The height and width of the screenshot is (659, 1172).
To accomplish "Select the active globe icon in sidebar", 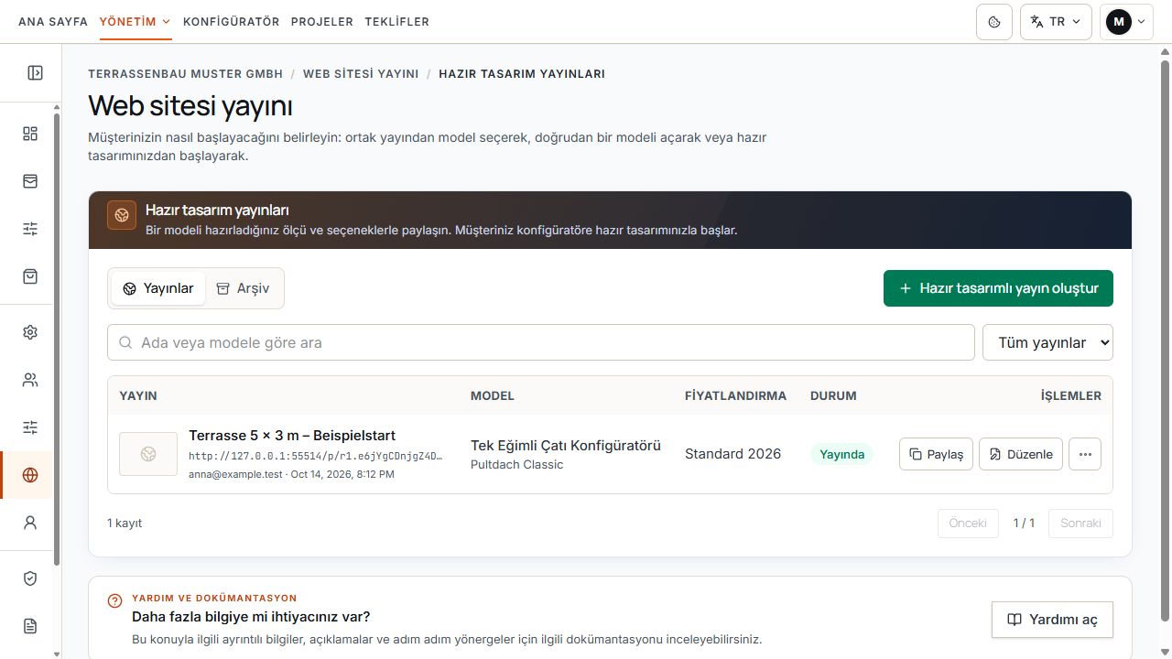I will pos(30,475).
